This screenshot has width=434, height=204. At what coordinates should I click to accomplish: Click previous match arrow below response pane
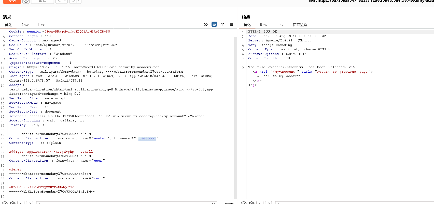260,203
